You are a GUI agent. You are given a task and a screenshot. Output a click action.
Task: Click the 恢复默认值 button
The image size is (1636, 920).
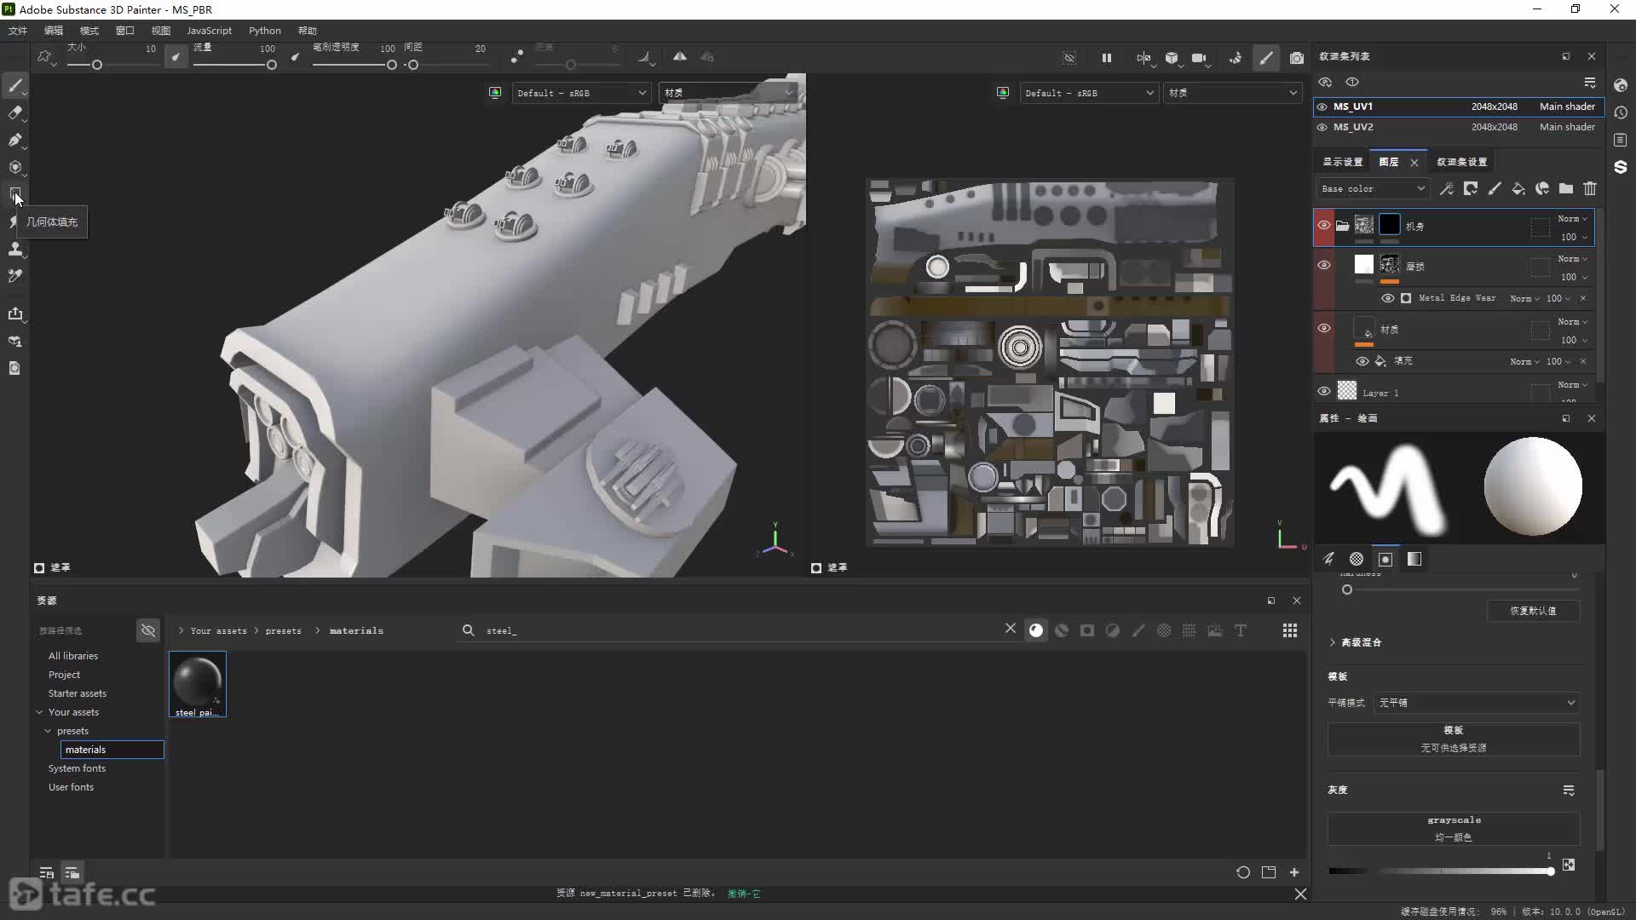(1533, 611)
